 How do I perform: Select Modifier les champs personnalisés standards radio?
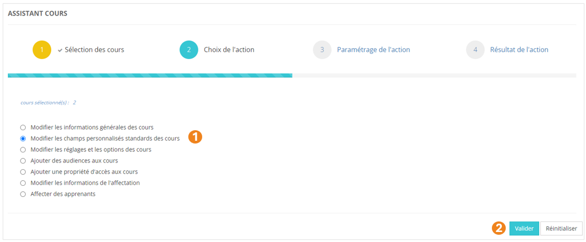(23, 139)
